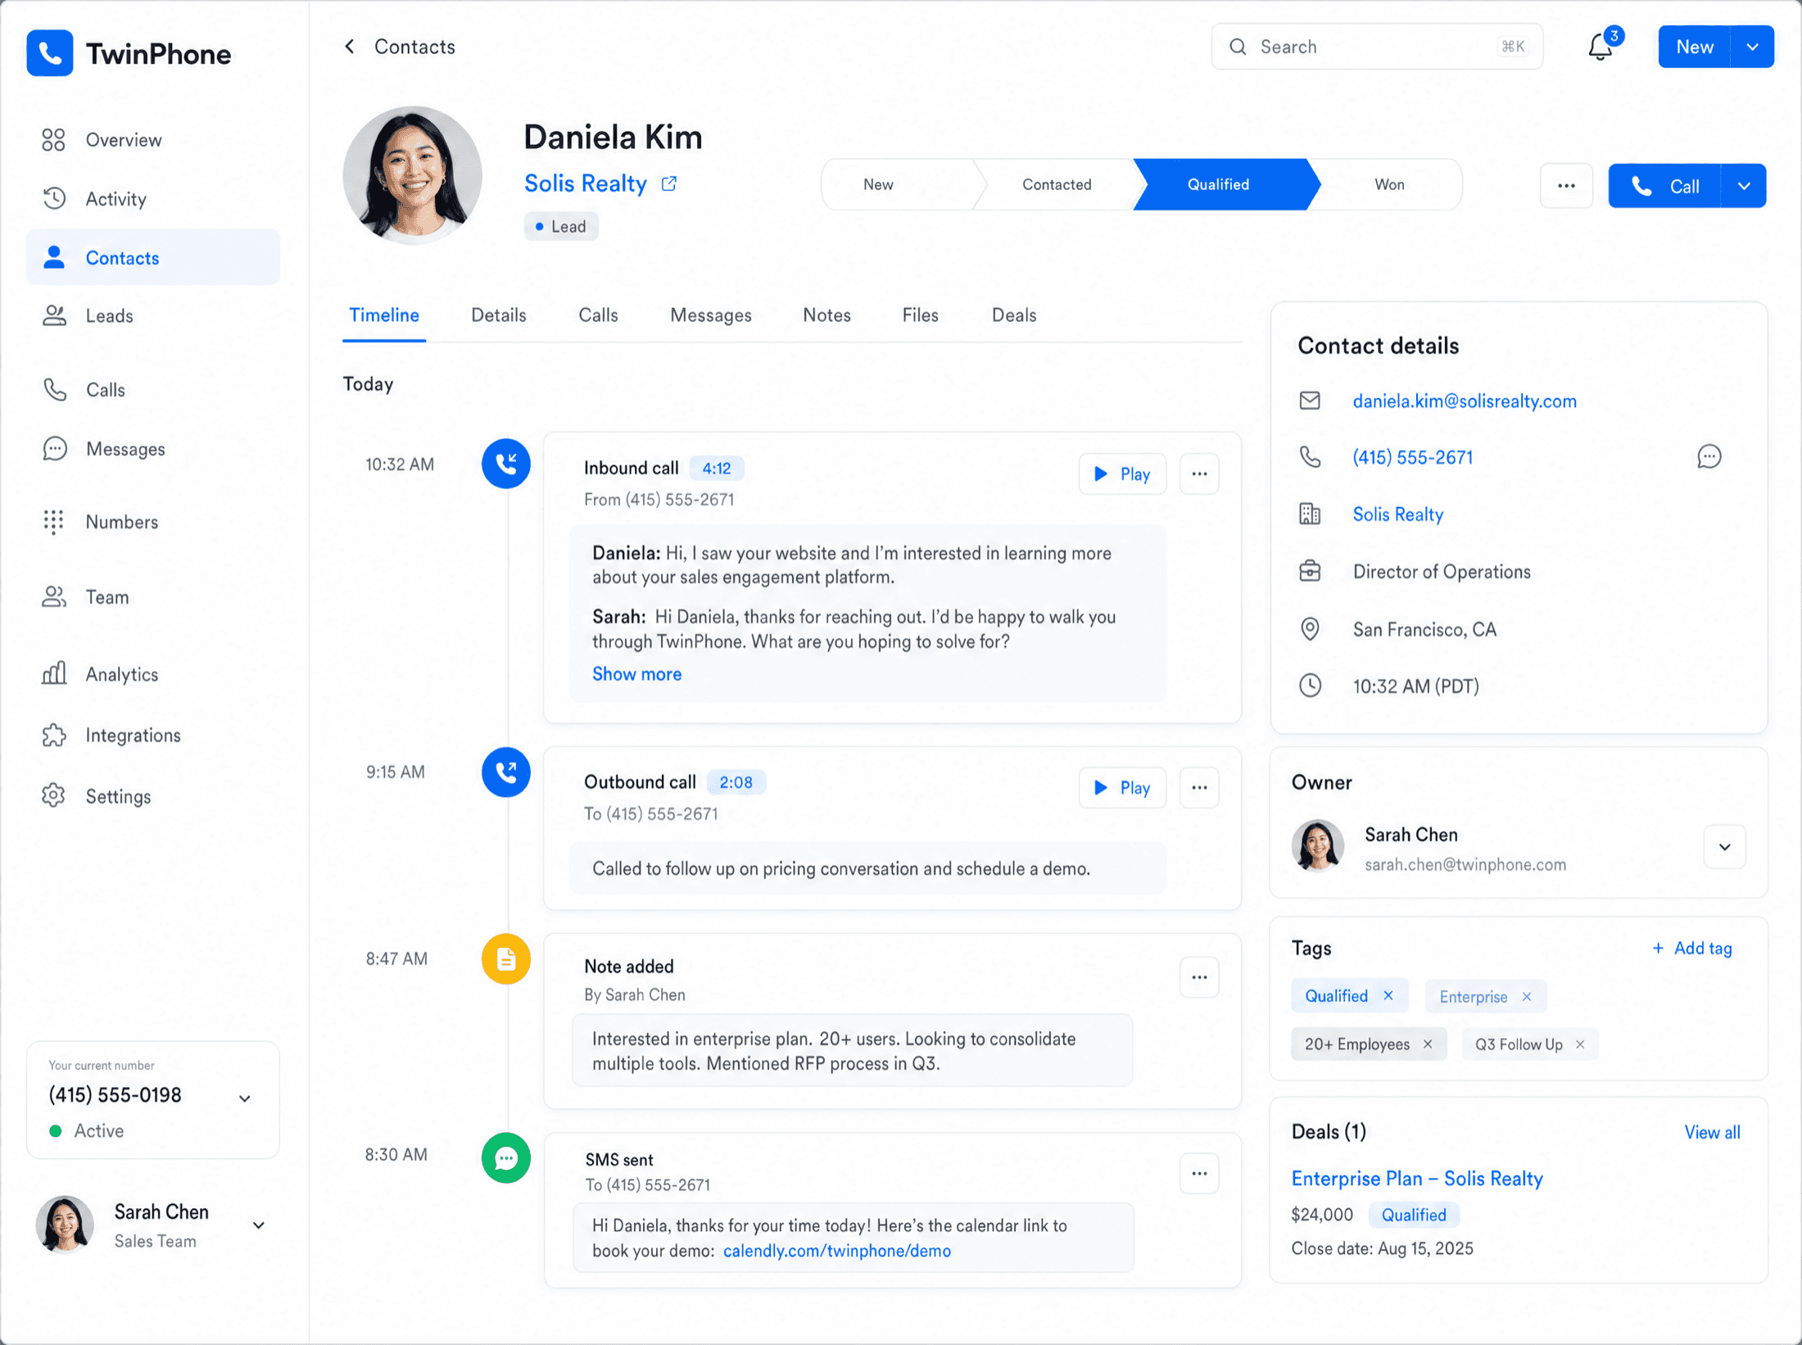Screen dimensions: 1802x1345
Task: Open the Messages tab
Action: click(x=710, y=315)
